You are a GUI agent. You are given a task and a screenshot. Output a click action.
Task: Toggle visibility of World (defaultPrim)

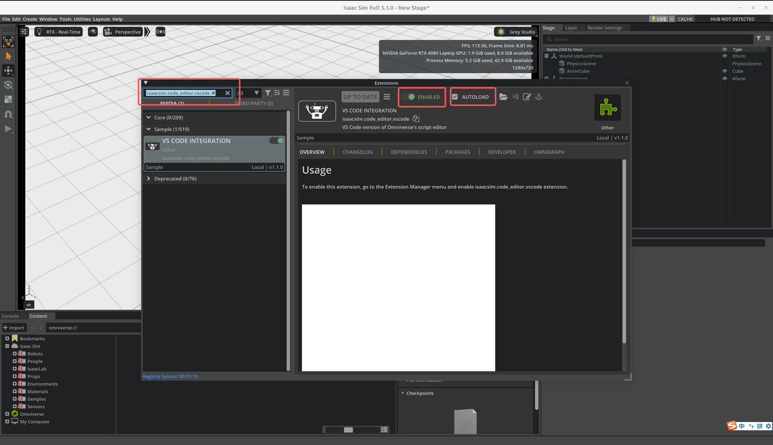[725, 56]
